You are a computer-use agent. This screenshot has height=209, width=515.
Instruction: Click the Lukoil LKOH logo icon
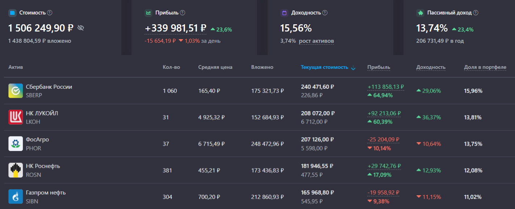(16, 117)
